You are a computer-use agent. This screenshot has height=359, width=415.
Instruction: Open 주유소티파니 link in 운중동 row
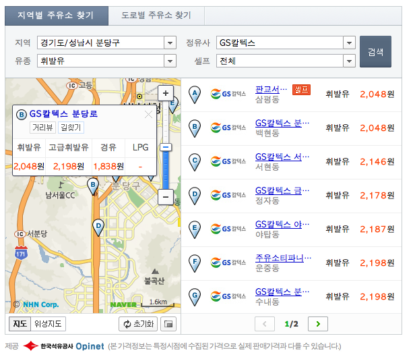283,258
